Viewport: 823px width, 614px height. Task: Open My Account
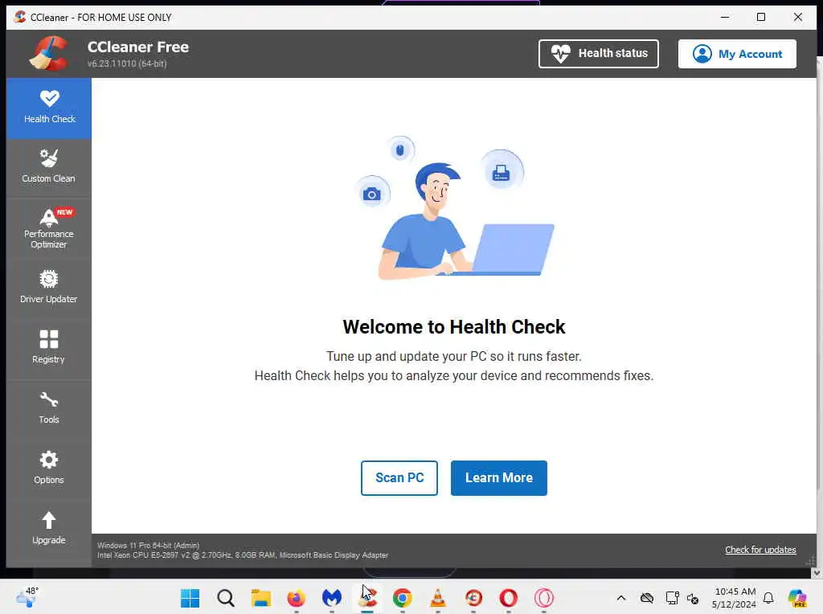(x=737, y=54)
